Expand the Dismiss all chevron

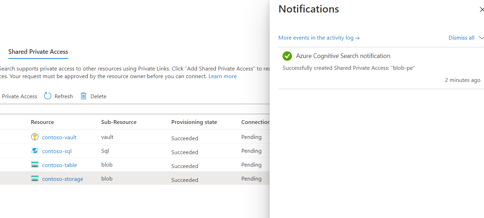point(481,38)
